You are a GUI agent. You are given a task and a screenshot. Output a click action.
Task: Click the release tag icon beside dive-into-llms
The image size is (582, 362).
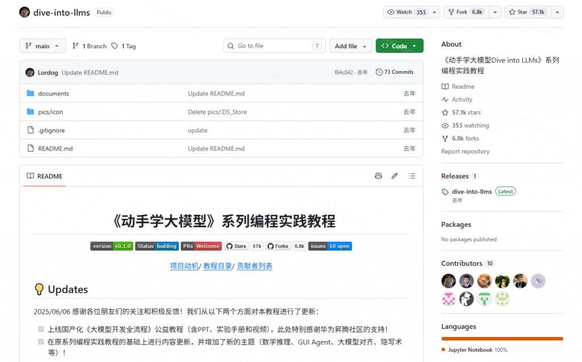coord(445,192)
